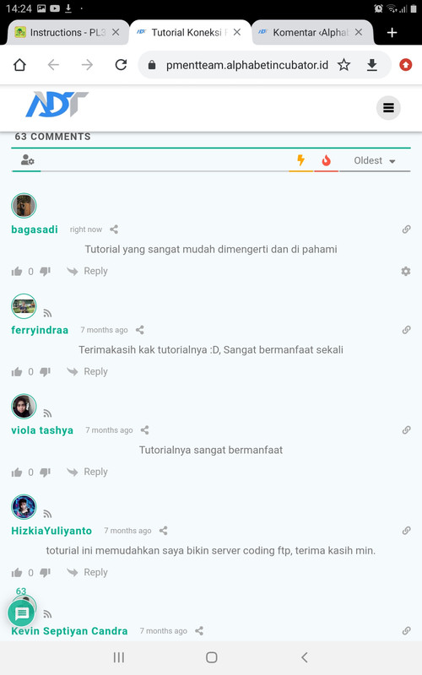Copy the comment link for ferryindraa's comment

pyautogui.click(x=406, y=330)
